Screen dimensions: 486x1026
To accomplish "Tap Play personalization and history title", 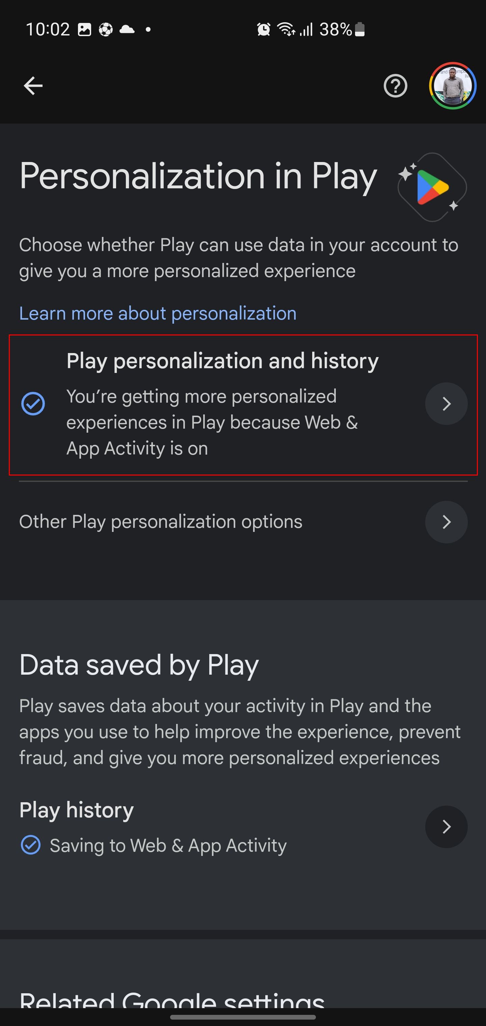I will click(x=222, y=361).
